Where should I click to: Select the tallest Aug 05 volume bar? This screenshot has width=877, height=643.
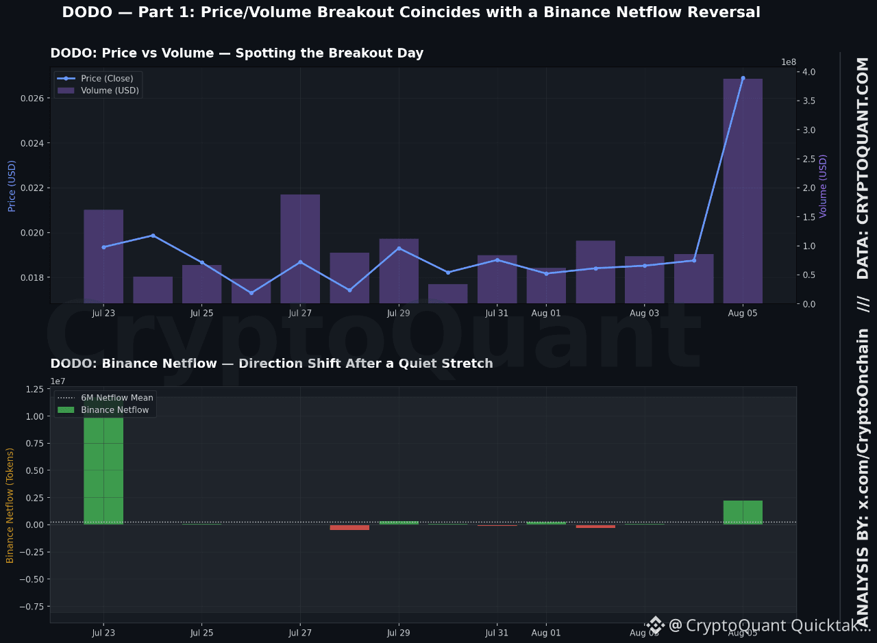[743, 191]
